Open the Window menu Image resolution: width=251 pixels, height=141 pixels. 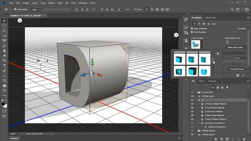tap(83, 3)
